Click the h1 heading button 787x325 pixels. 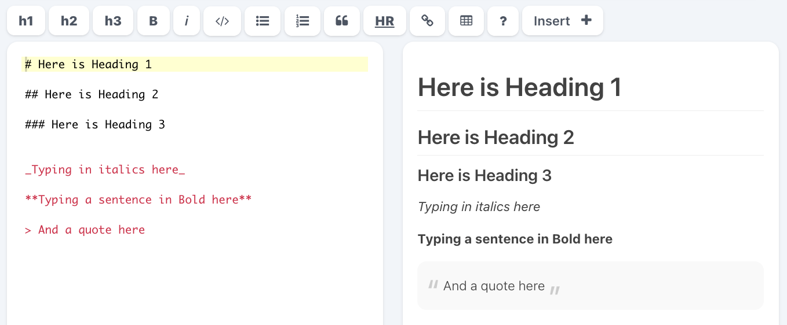(x=26, y=21)
